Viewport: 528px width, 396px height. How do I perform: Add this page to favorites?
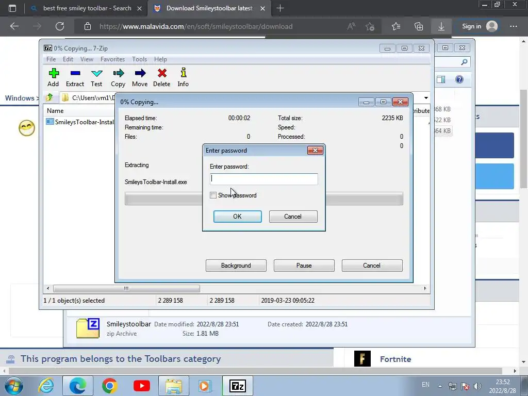[x=370, y=26]
